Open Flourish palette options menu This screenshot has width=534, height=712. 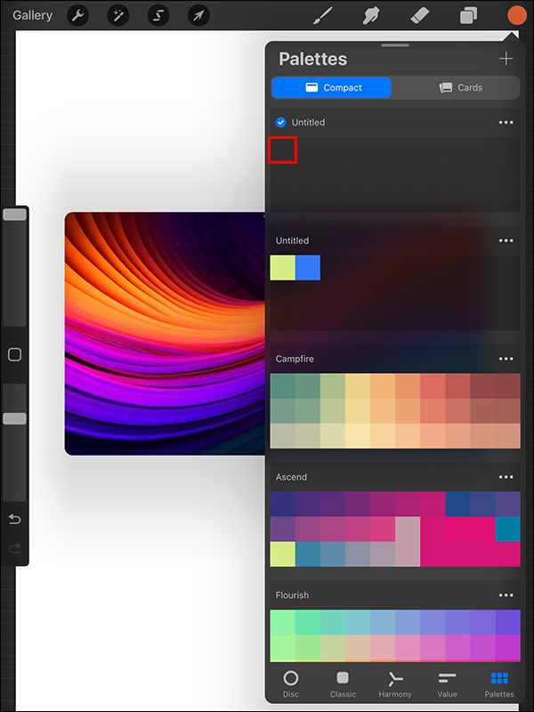[506, 595]
